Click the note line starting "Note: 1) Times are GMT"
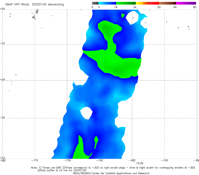The image size is (199, 175). [113, 168]
